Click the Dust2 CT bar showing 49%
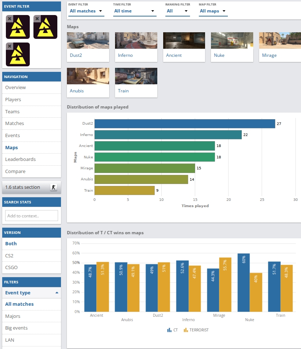The height and width of the screenshot is (349, 301). point(152,288)
